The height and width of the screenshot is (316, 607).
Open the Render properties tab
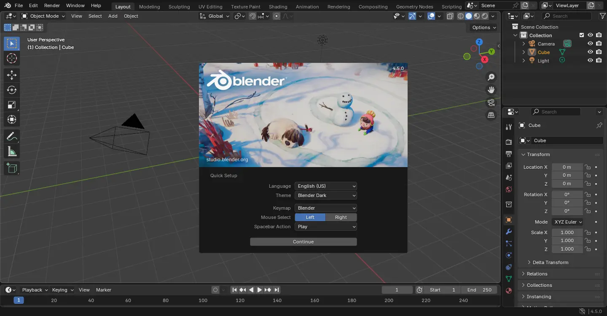(509, 142)
